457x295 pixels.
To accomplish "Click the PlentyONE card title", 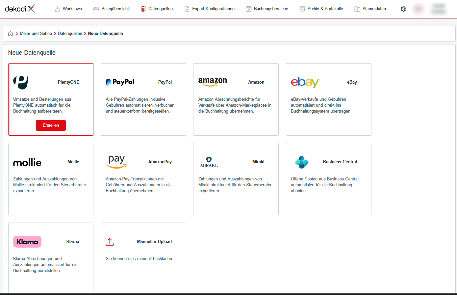I will 68,82.
